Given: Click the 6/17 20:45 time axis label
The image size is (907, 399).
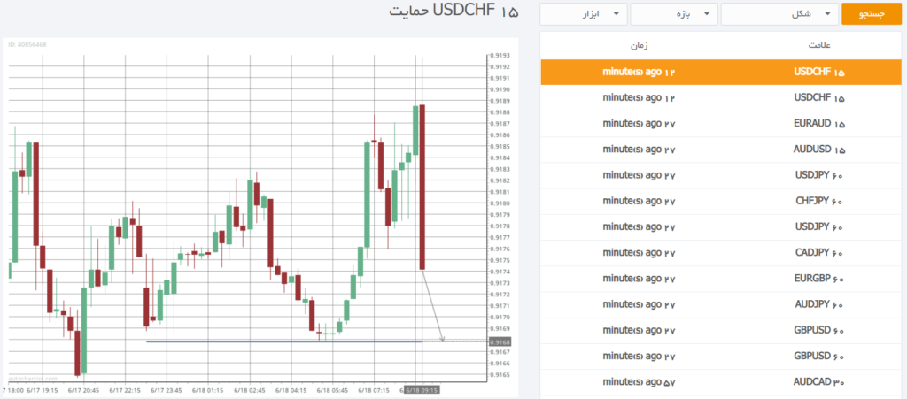Looking at the screenshot, I should [83, 390].
